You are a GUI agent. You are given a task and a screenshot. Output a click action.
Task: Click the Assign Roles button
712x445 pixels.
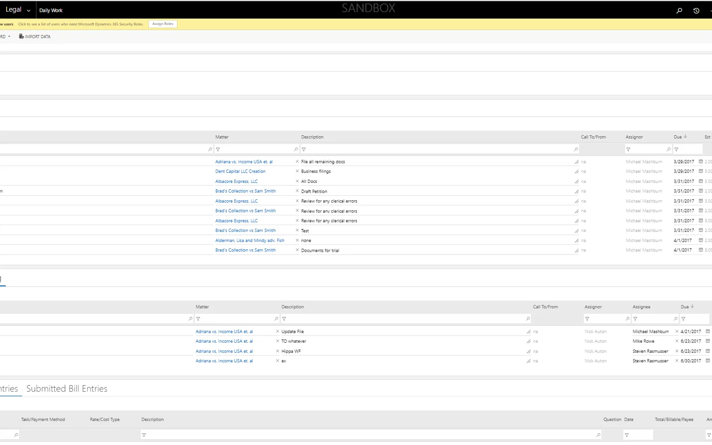pyautogui.click(x=163, y=24)
